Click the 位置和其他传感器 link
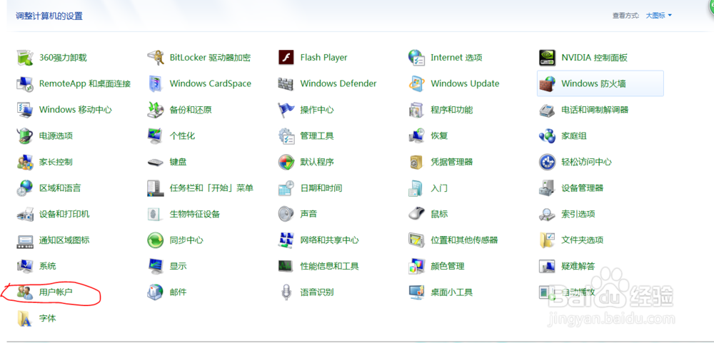This screenshot has height=343, width=714. coord(464,240)
